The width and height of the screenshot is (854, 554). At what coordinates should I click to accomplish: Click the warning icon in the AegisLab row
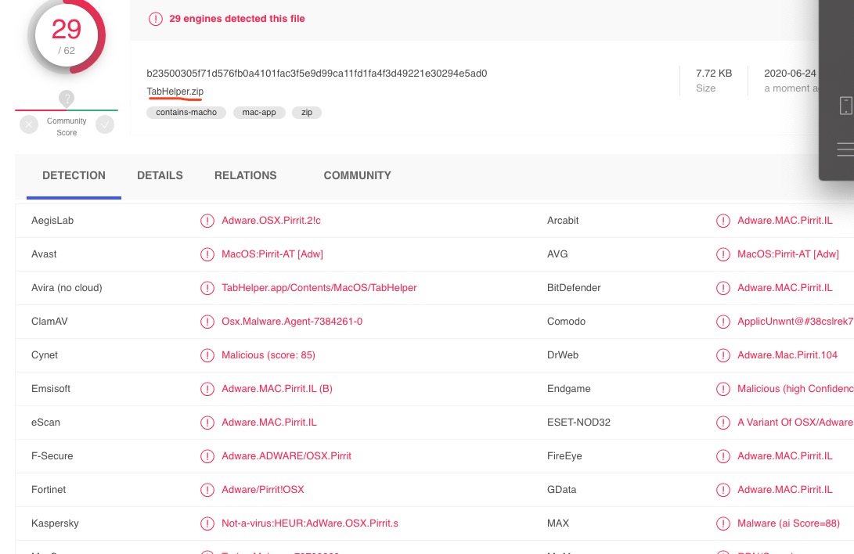[x=207, y=221]
